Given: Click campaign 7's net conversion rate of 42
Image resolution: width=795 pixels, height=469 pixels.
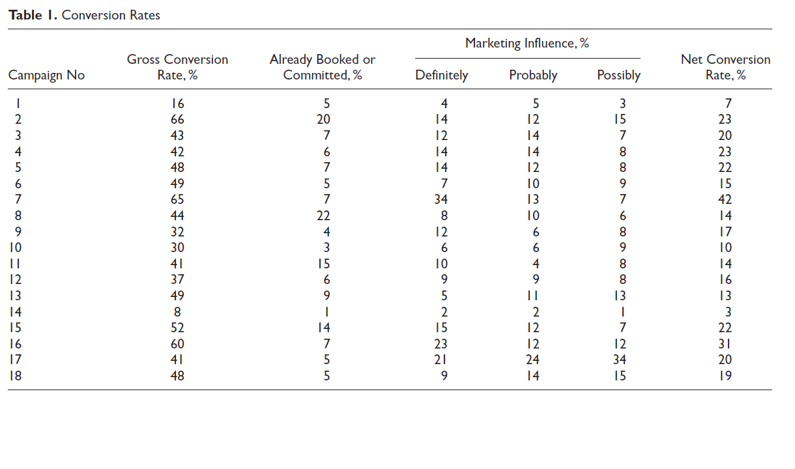Looking at the screenshot, I should pos(725,199).
